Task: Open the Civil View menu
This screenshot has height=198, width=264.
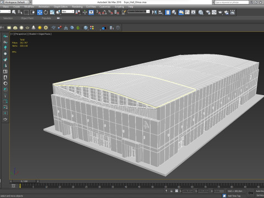Action: [x=91, y=7]
